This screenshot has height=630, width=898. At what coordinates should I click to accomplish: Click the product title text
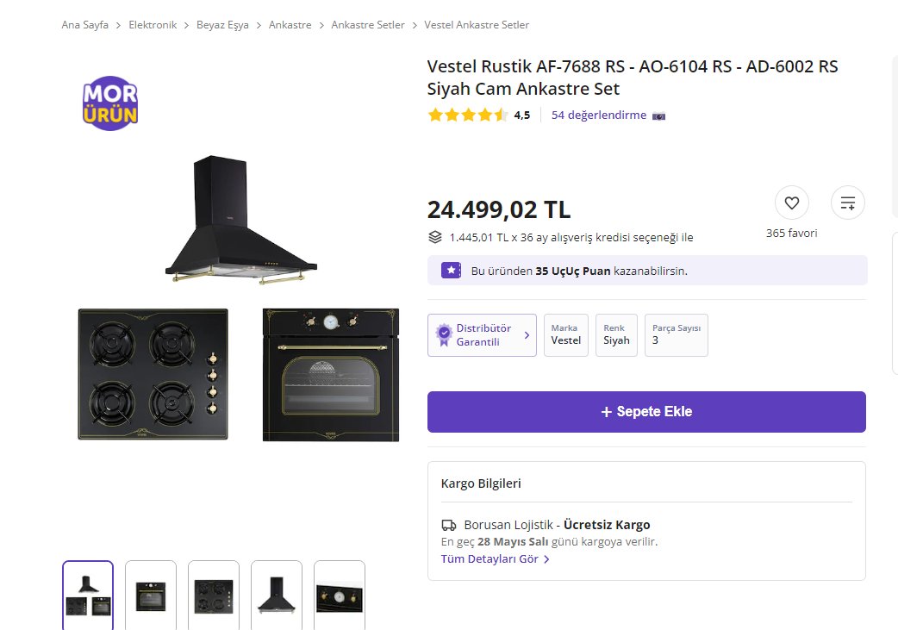pos(633,78)
